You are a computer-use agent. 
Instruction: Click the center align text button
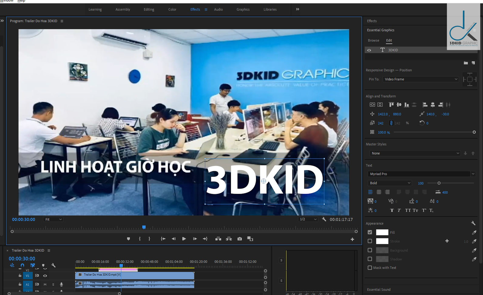tap(379, 192)
